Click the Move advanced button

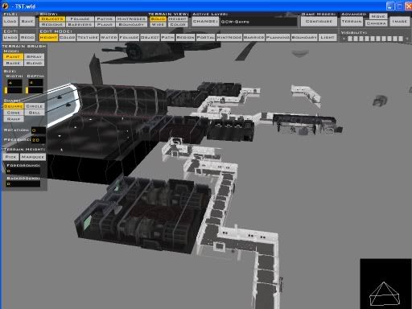[x=378, y=16]
